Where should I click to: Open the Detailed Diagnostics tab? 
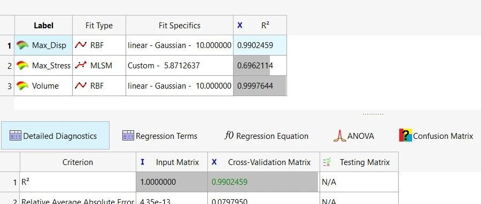[x=55, y=136]
